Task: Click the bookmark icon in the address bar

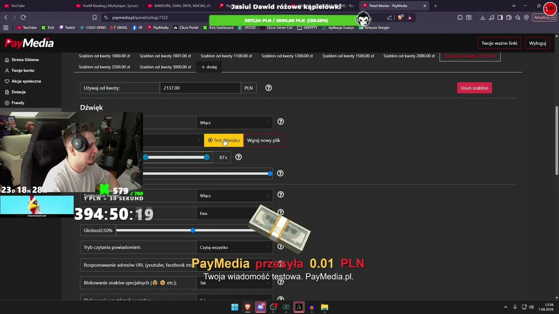Action: [94, 17]
